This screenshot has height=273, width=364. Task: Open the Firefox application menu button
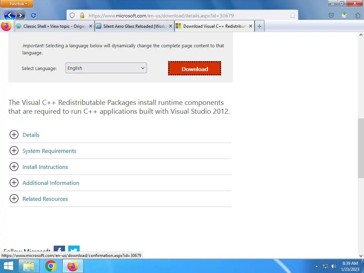17,4
